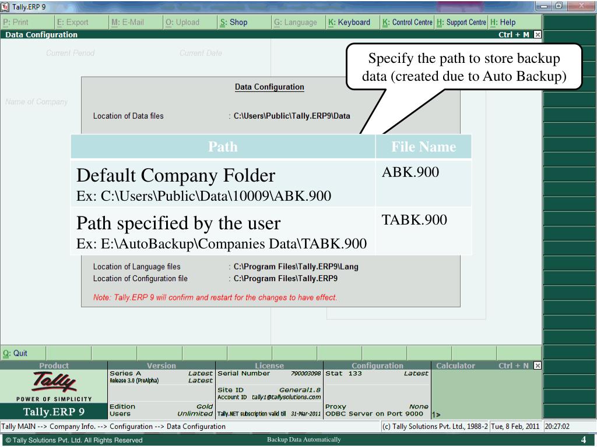Open K: Control Centre
This screenshot has width=597, height=447.
[408, 23]
